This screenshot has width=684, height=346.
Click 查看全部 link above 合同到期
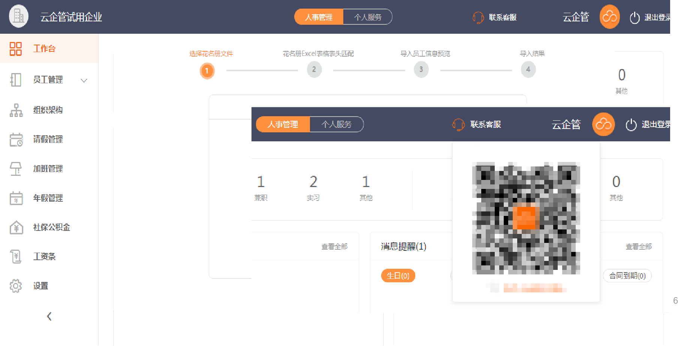pyautogui.click(x=639, y=246)
